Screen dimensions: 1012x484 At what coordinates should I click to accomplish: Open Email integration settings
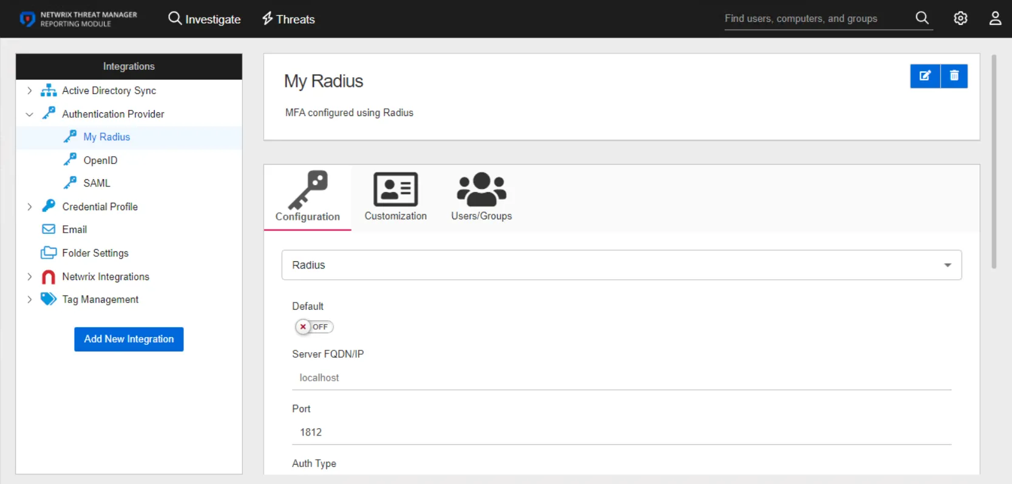click(74, 230)
